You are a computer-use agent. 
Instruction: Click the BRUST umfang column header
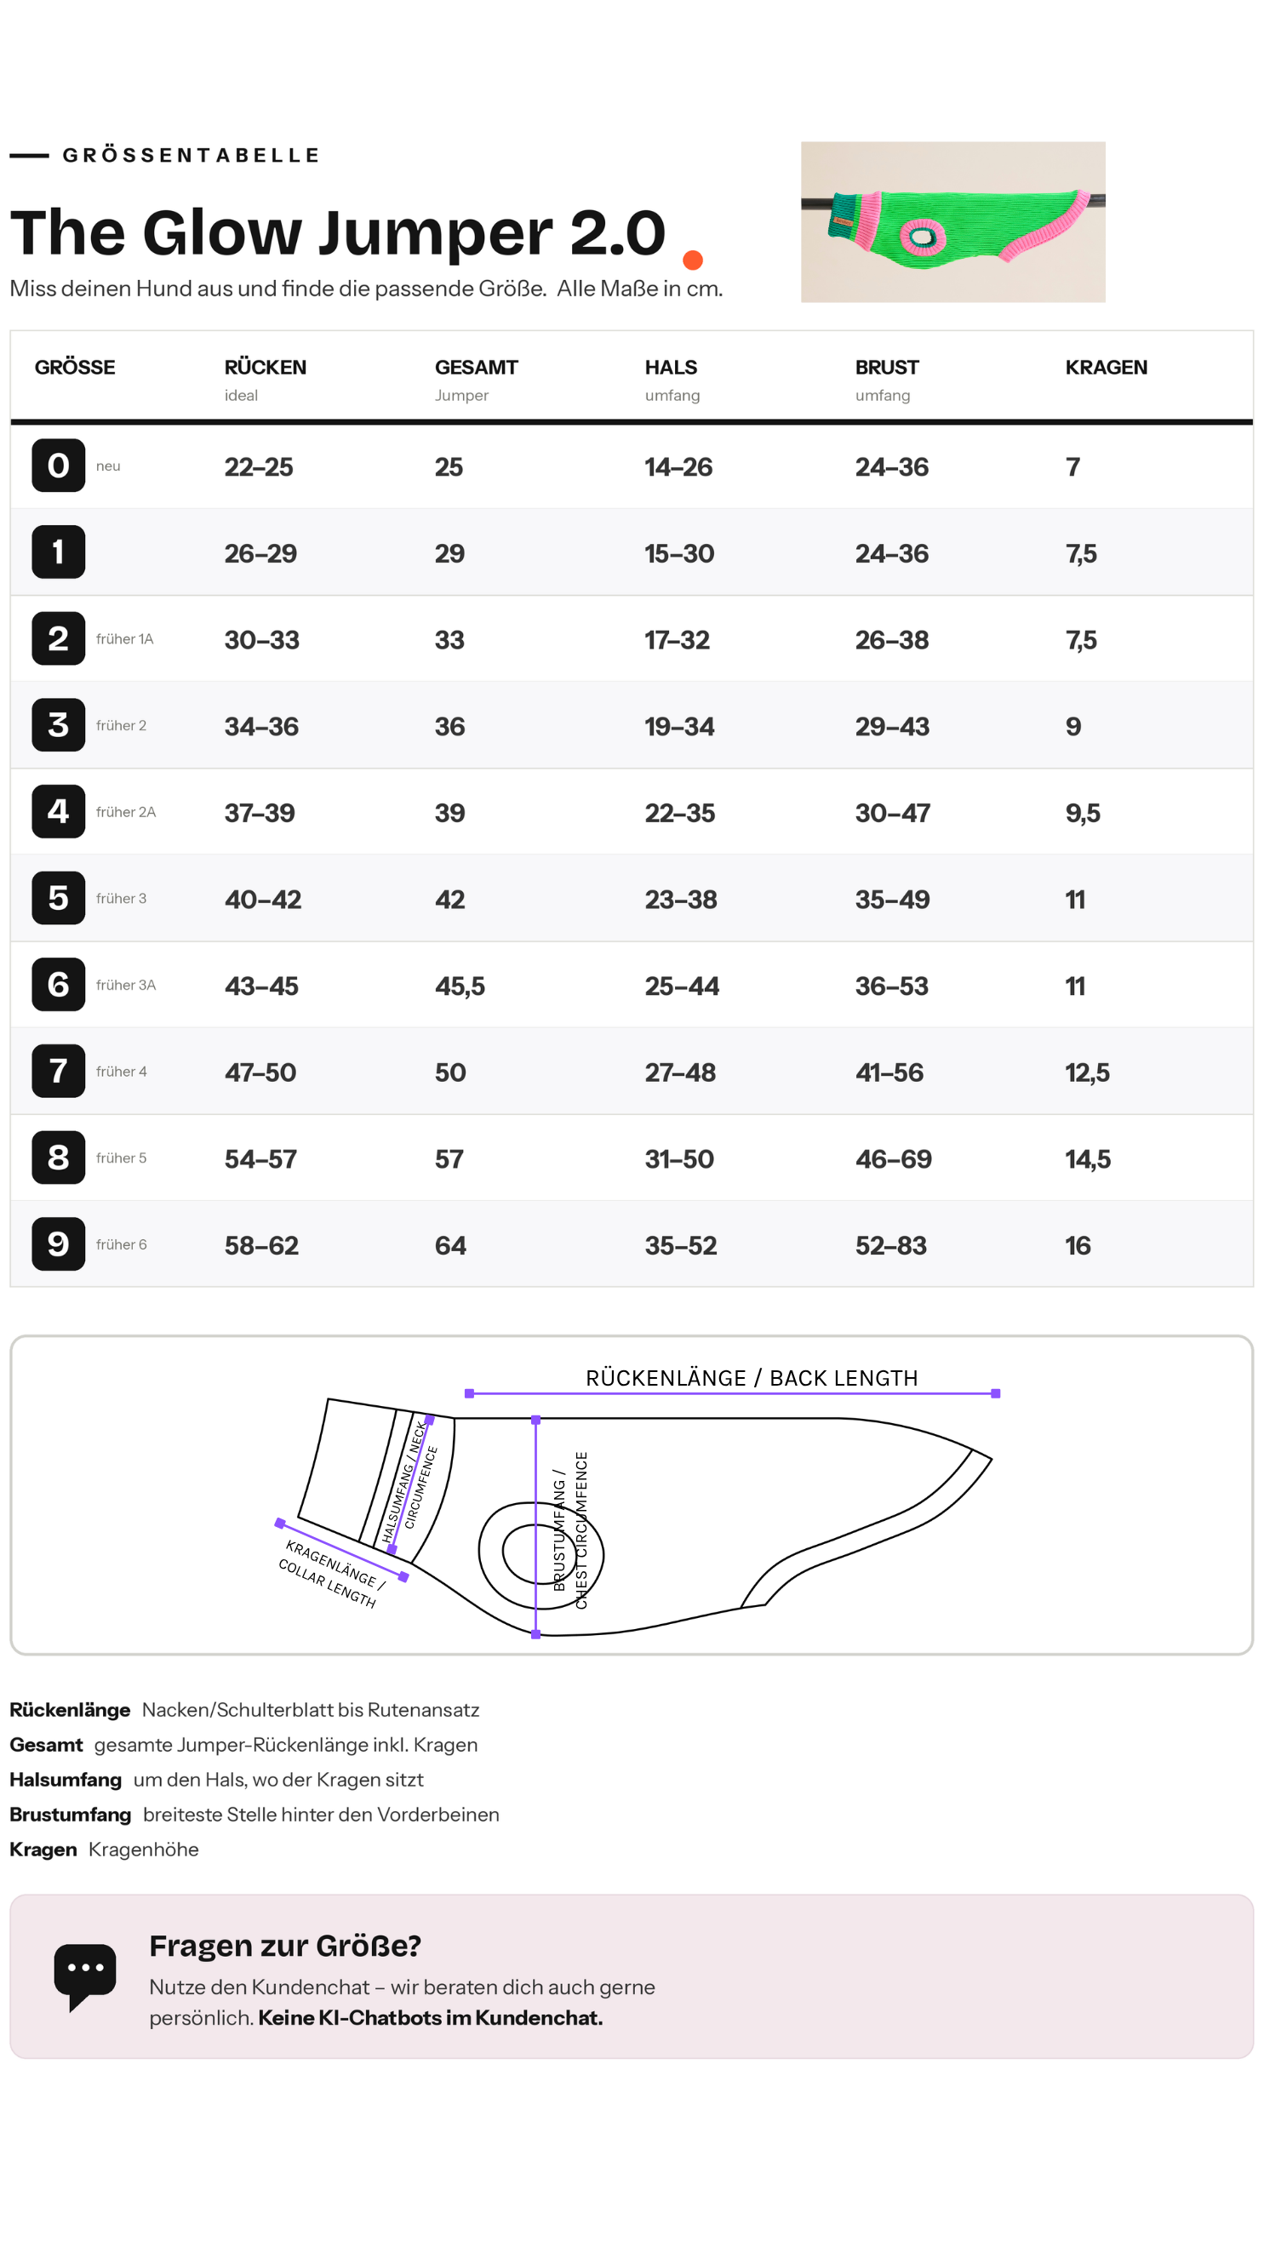tap(886, 379)
